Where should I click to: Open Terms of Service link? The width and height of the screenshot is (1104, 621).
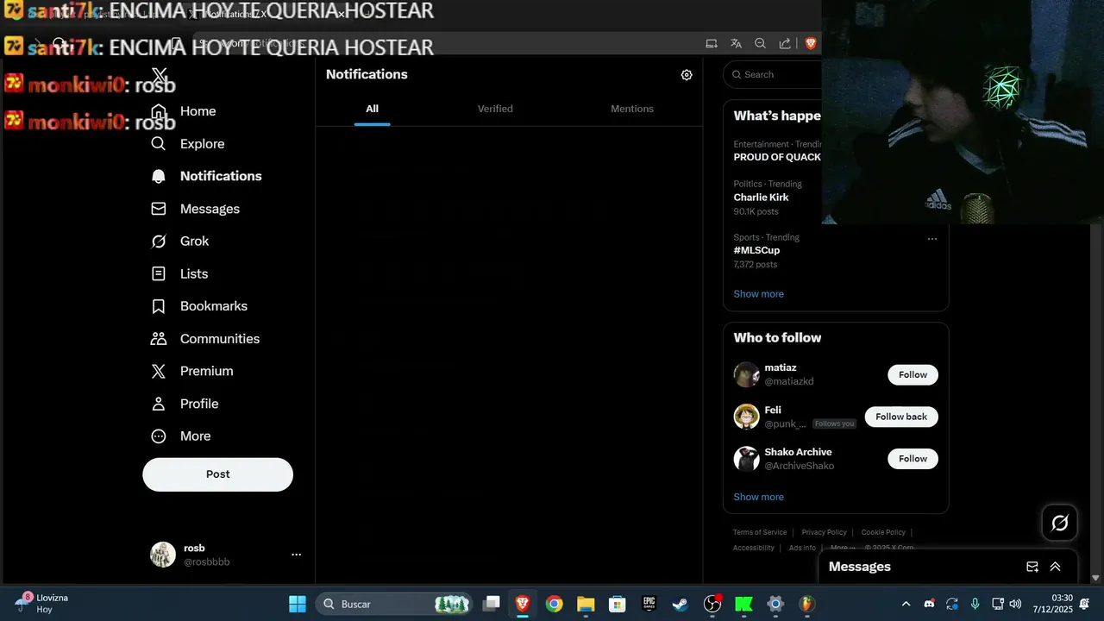pyautogui.click(x=760, y=532)
